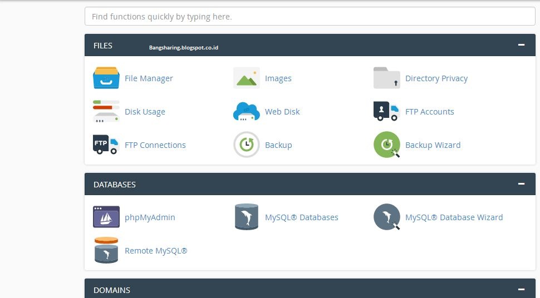The width and height of the screenshot is (540, 298).
Task: Open the Web Disk cloud icon
Action: click(x=247, y=112)
